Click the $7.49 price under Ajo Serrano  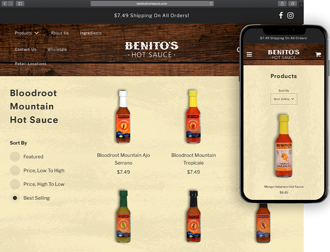click(123, 172)
